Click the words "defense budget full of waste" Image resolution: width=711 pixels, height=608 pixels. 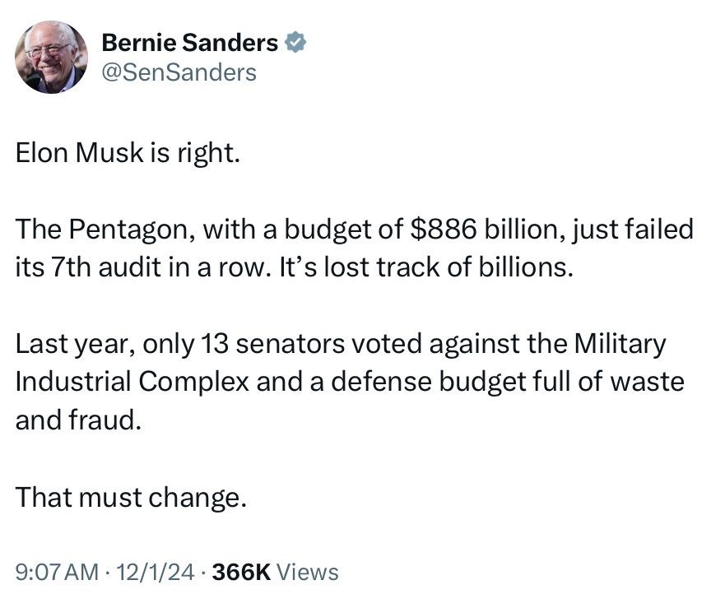point(508,382)
